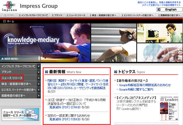Click the Impress Group title text

pos(39,6)
